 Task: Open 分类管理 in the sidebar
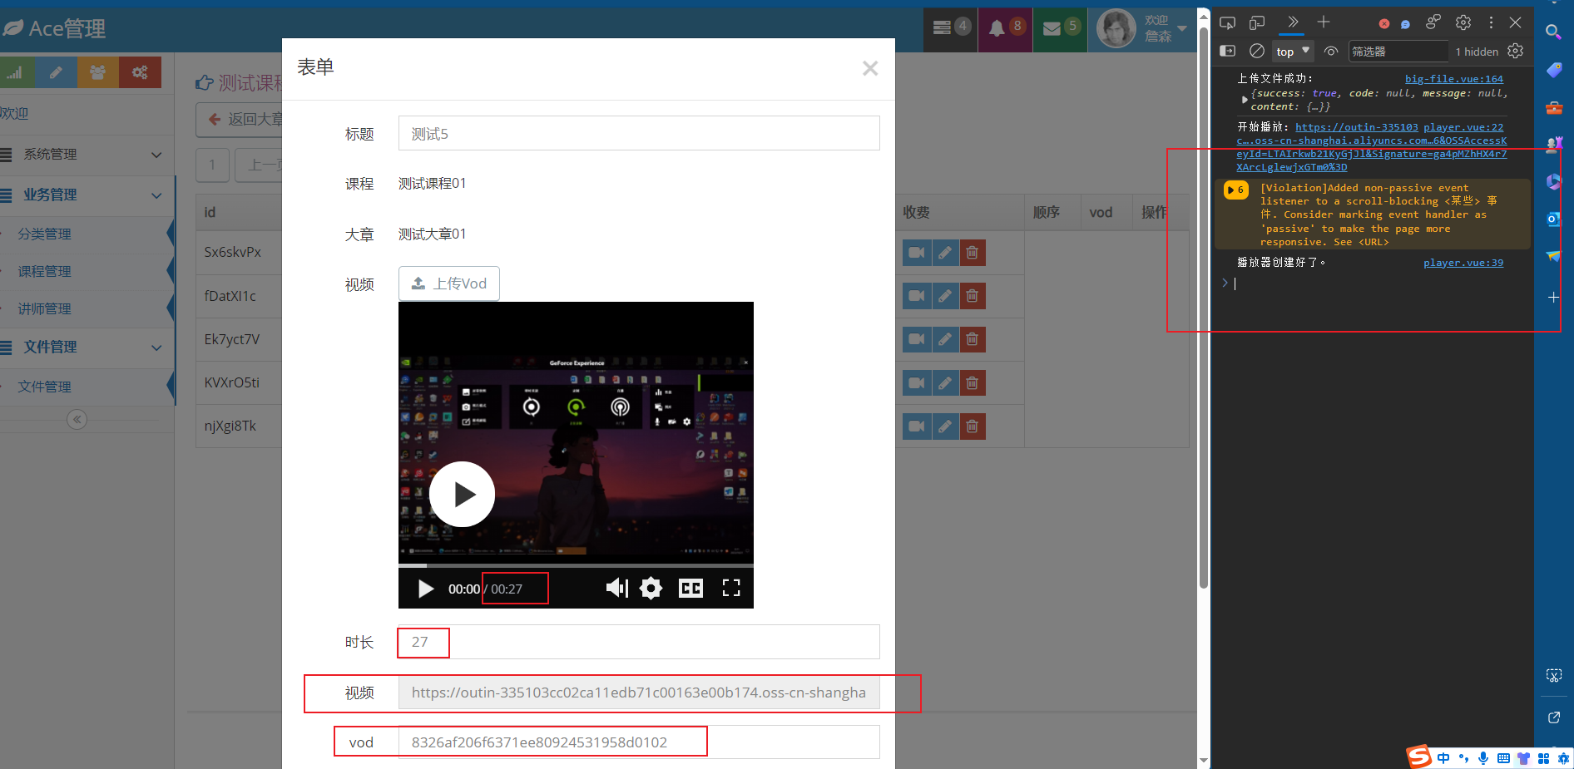[x=87, y=234]
